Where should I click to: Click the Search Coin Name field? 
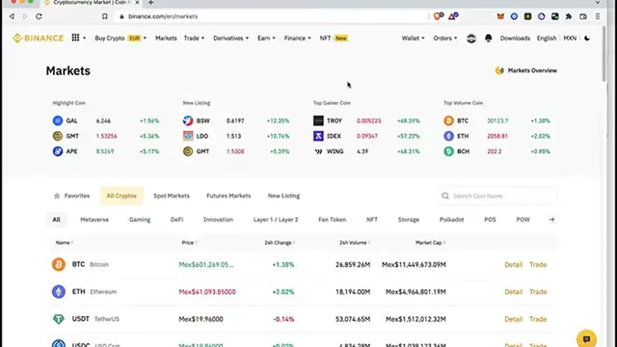(x=497, y=196)
